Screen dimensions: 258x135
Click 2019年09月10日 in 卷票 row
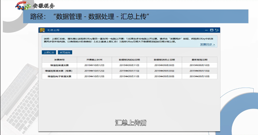(x=199, y=71)
